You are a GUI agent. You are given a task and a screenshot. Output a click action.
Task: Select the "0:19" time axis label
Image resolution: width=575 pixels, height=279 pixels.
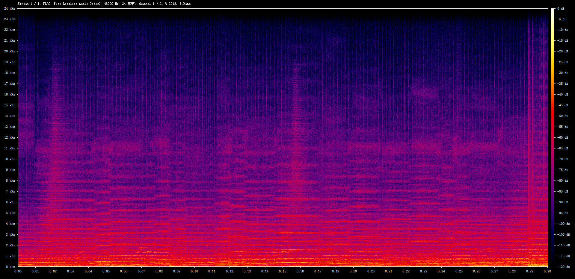353,271
